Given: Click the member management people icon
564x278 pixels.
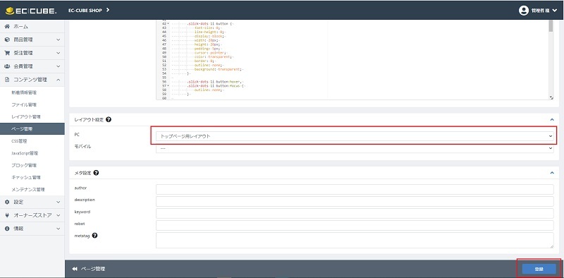Looking at the screenshot, I should 7,66.
